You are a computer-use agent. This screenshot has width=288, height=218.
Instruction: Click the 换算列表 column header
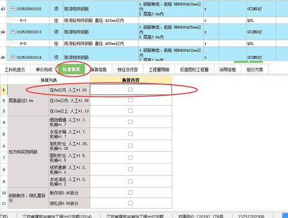(48, 80)
